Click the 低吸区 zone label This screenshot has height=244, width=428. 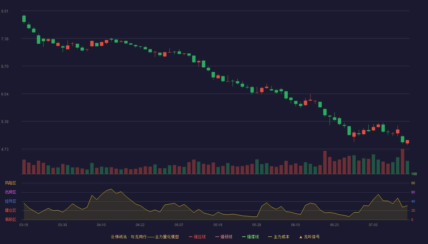[10, 220]
